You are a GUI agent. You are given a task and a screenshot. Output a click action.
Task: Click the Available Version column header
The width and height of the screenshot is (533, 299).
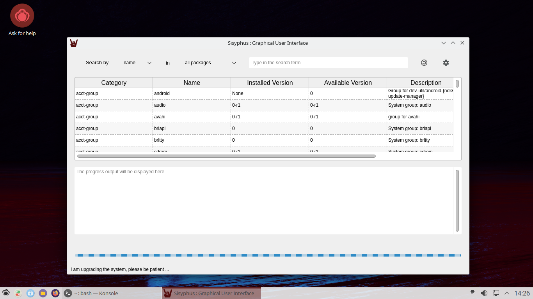(348, 83)
